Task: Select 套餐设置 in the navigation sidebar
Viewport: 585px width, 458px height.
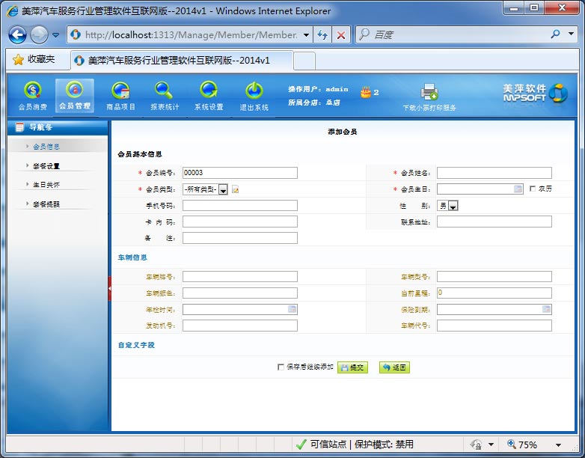Action: pos(46,165)
